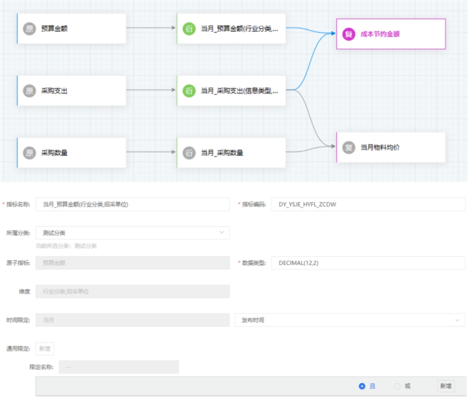469x398 pixels.
Task: Select the 且 radio button
Action: [362, 386]
